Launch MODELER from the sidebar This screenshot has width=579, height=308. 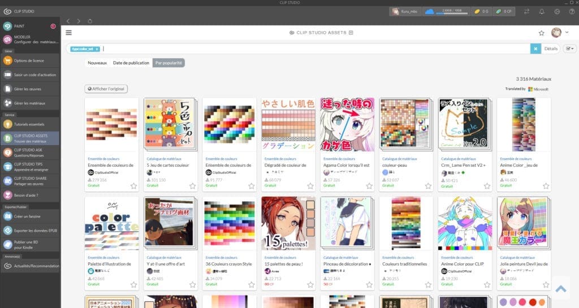point(29,39)
